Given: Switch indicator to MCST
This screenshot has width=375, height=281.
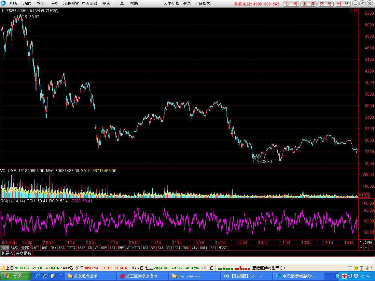Looking at the screenshot, I should click(x=223, y=248).
